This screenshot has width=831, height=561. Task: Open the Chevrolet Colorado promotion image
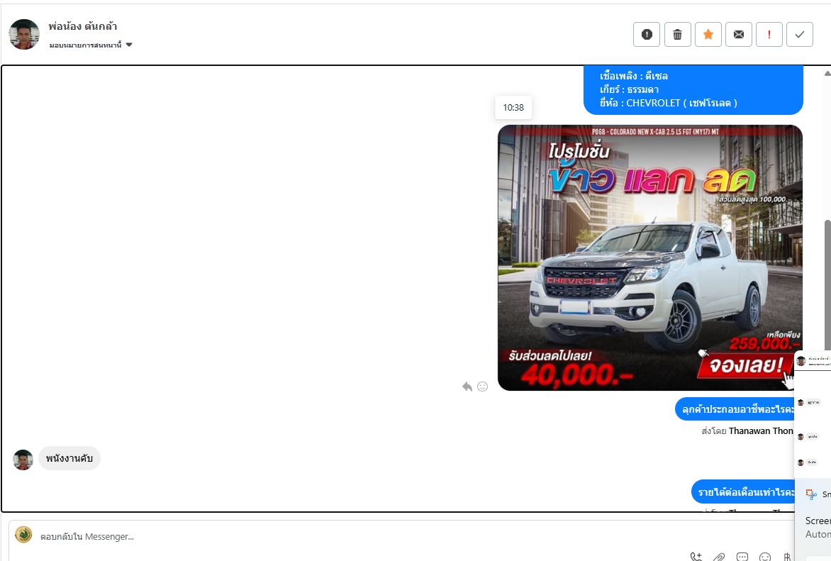649,257
